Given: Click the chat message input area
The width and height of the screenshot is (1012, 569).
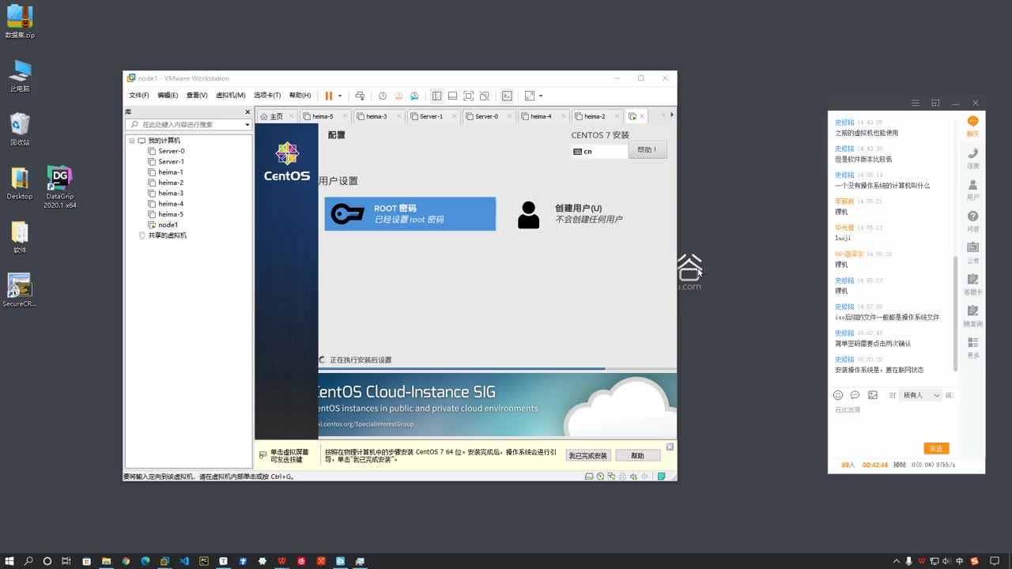Looking at the screenshot, I should coord(894,422).
